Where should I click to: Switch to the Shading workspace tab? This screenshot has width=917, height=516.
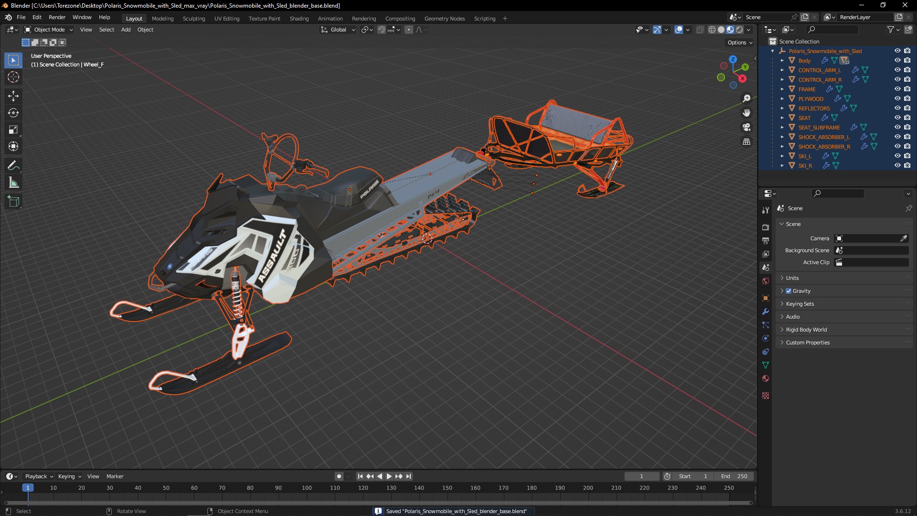[x=299, y=19]
